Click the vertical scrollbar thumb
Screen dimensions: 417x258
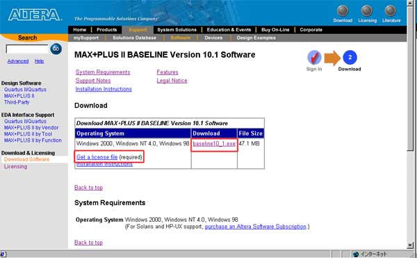[410, 79]
